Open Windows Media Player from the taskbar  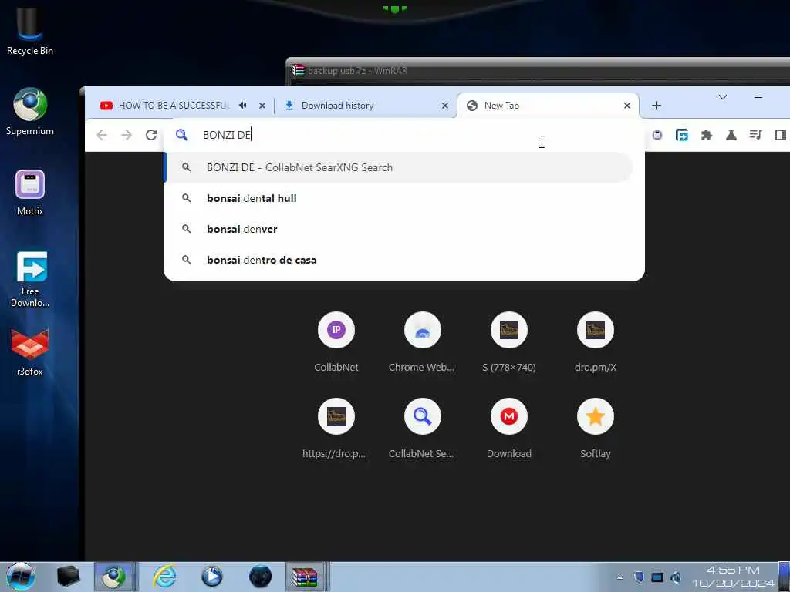point(212,577)
